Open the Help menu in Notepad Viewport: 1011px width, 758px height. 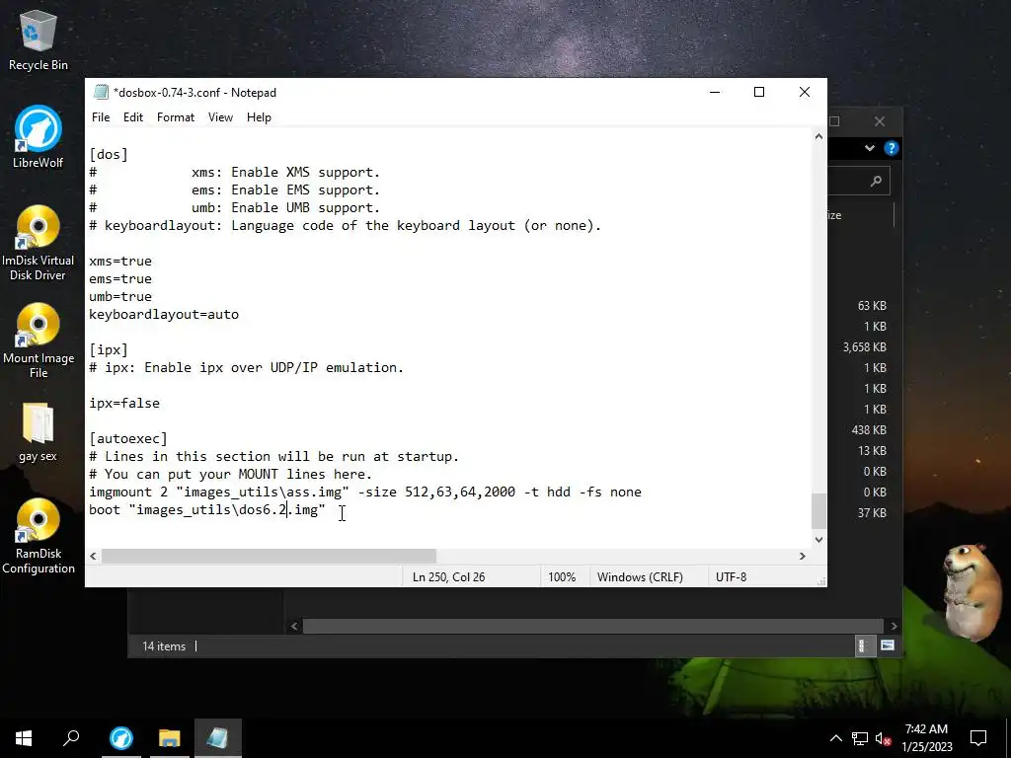(x=259, y=117)
